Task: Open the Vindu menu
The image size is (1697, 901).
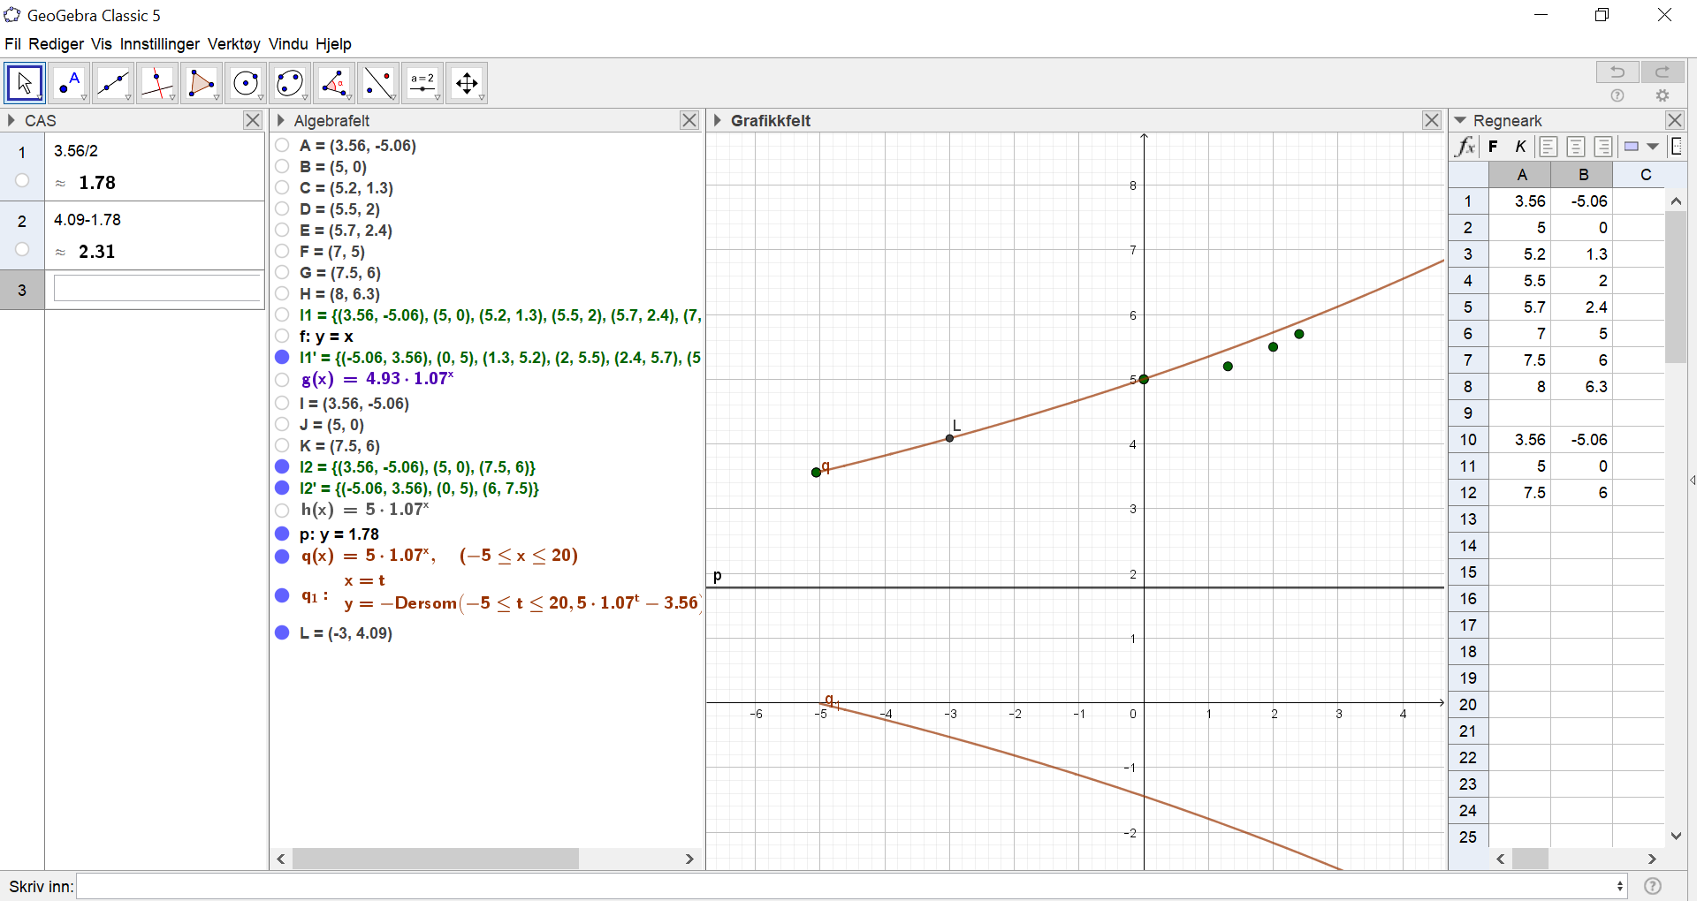Action: pyautogui.click(x=288, y=44)
